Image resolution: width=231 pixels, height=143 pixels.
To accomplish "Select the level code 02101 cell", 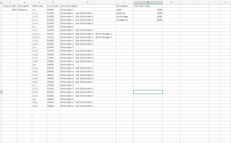I will click(53, 34).
